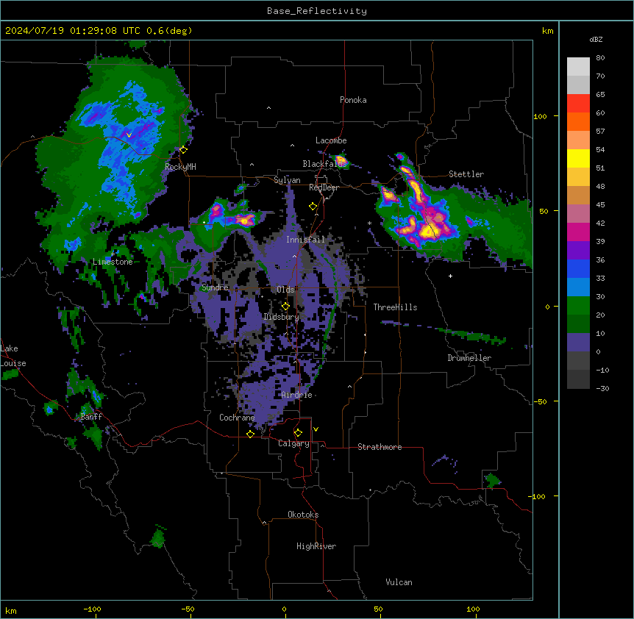
Task: Click the -50 tick on right axis
Action: [x=540, y=401]
